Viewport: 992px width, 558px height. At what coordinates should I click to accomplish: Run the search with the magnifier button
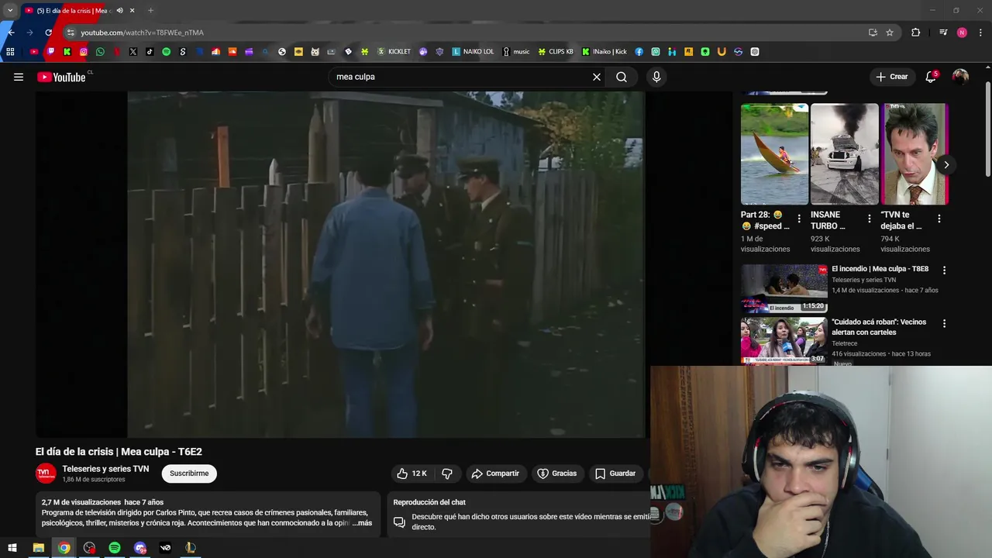coord(622,77)
